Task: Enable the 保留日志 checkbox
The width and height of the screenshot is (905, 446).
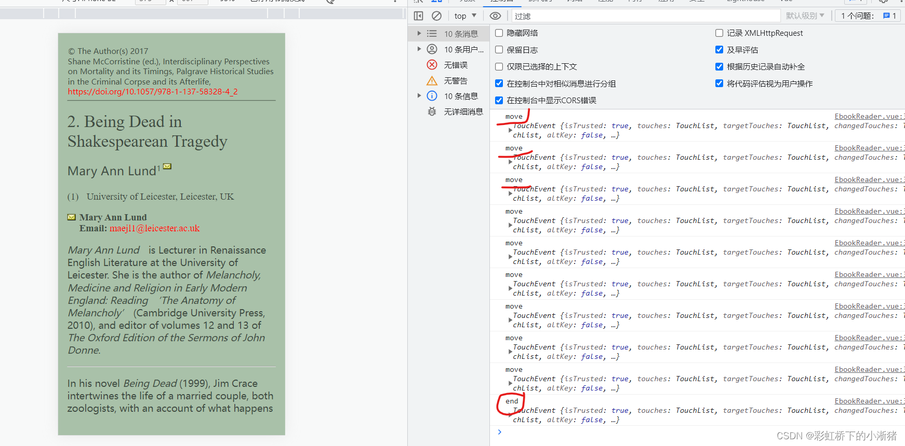Action: tap(499, 50)
